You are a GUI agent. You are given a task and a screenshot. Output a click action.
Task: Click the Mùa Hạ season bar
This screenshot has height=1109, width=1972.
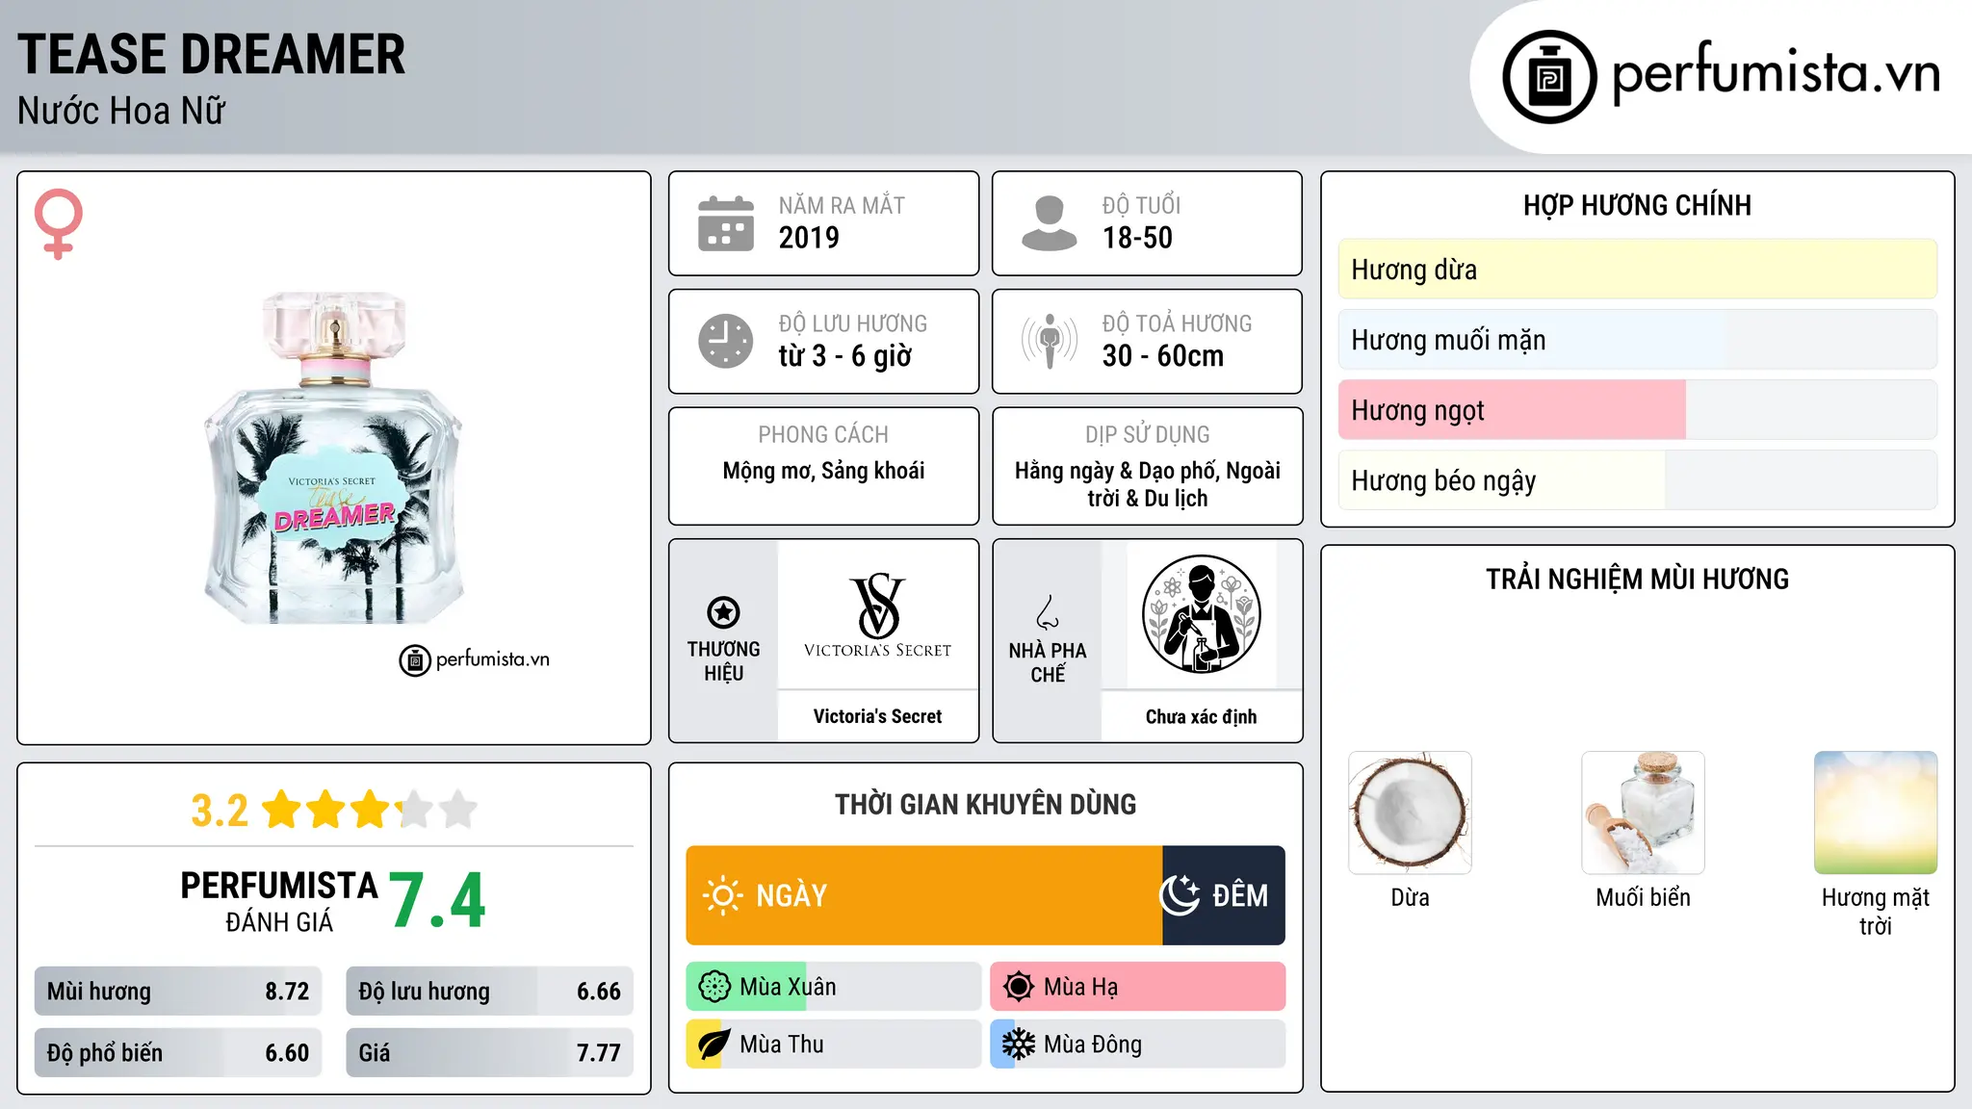pos(1138,987)
